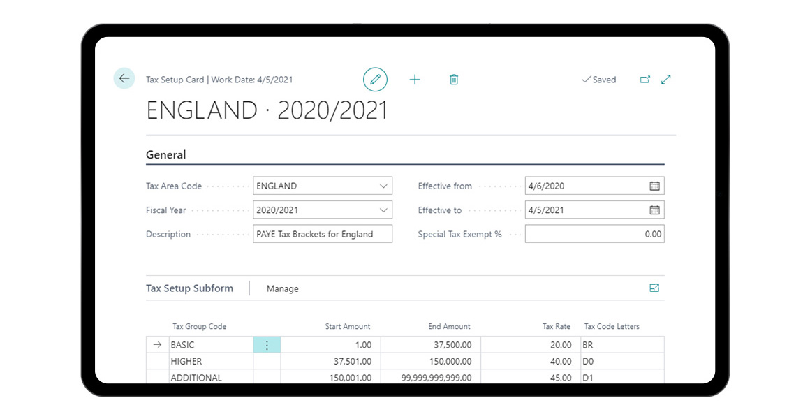Collapse the General section header
This screenshot has width=810, height=419.
[166, 155]
